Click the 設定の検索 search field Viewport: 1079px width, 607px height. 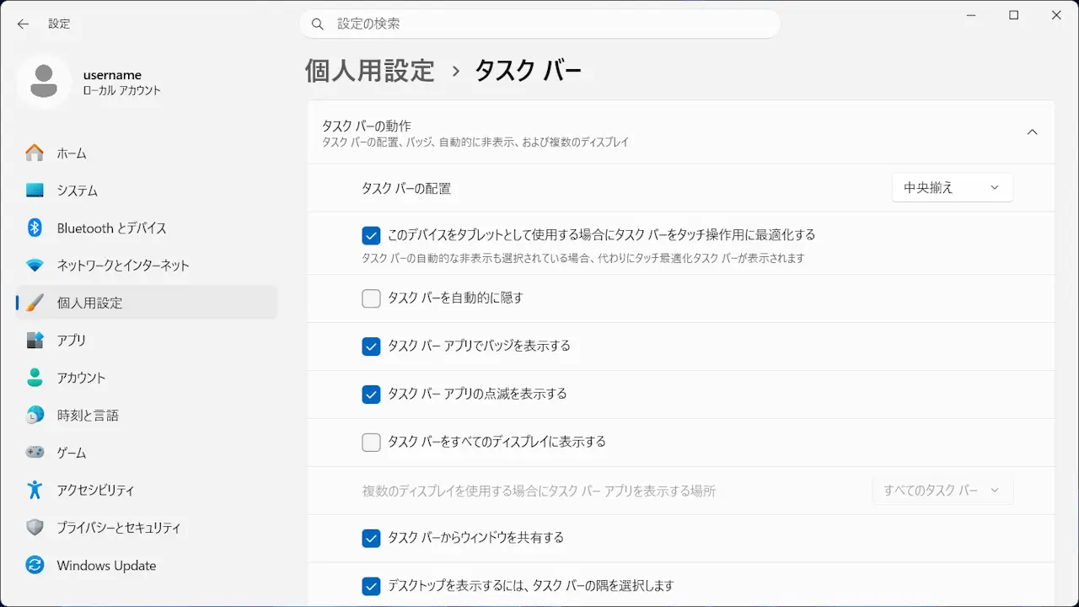click(x=539, y=24)
